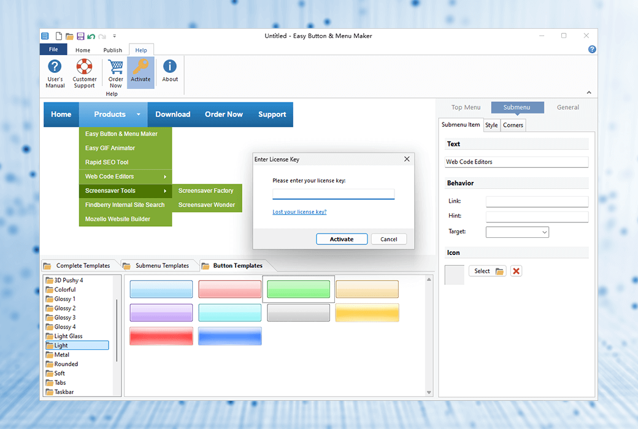The image size is (638, 429).
Task: Click Cancel in the license dialog
Action: (388, 239)
